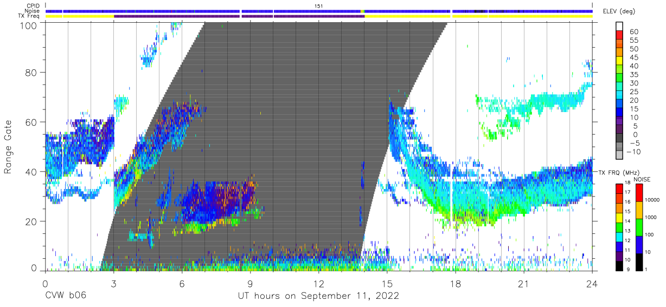Click the '100' tick on the Range Gate axis
The height and width of the screenshot is (307, 666).
click(29, 25)
